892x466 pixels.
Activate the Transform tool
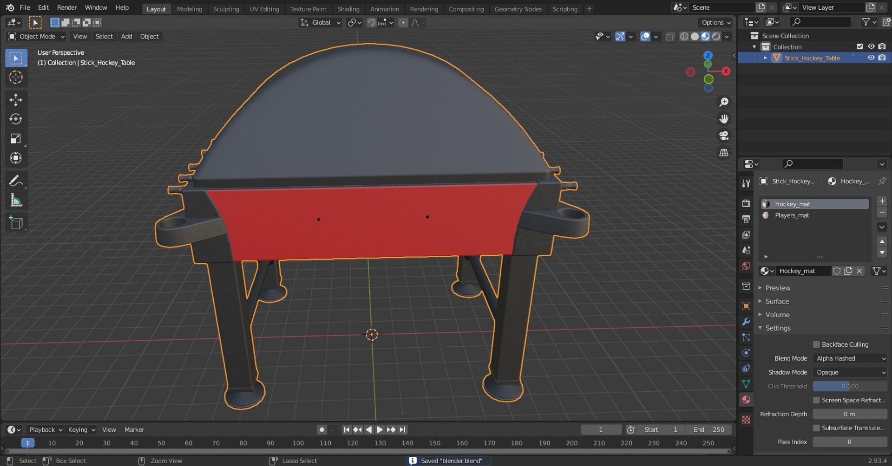(16, 158)
